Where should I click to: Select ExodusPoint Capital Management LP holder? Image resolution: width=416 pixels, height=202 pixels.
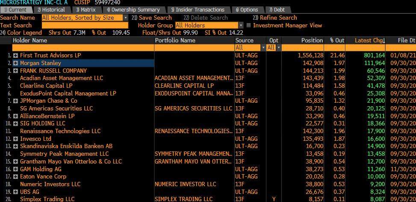[68, 93]
